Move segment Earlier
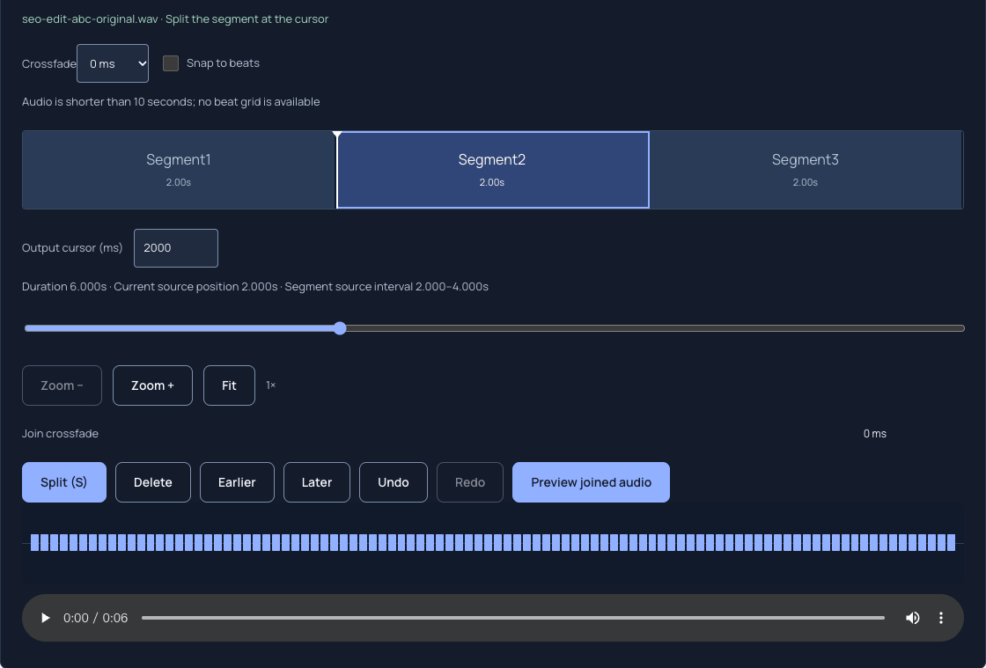This screenshot has width=986, height=668. point(237,482)
